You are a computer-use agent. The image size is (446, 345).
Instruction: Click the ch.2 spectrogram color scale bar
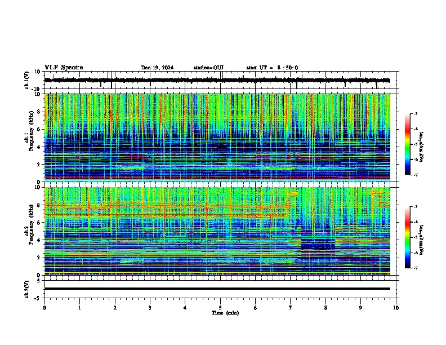[x=408, y=237]
